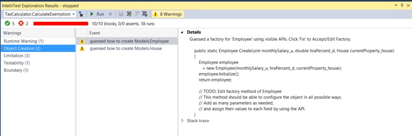Run the IntelliTest exploration
This screenshot has width=412, height=136.
click(x=97, y=14)
